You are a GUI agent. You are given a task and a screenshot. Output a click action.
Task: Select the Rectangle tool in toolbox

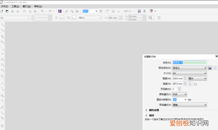point(2,59)
